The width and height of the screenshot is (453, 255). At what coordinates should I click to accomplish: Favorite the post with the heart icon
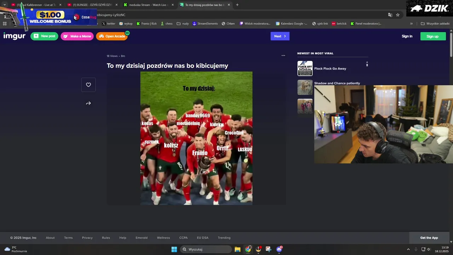[x=88, y=85]
